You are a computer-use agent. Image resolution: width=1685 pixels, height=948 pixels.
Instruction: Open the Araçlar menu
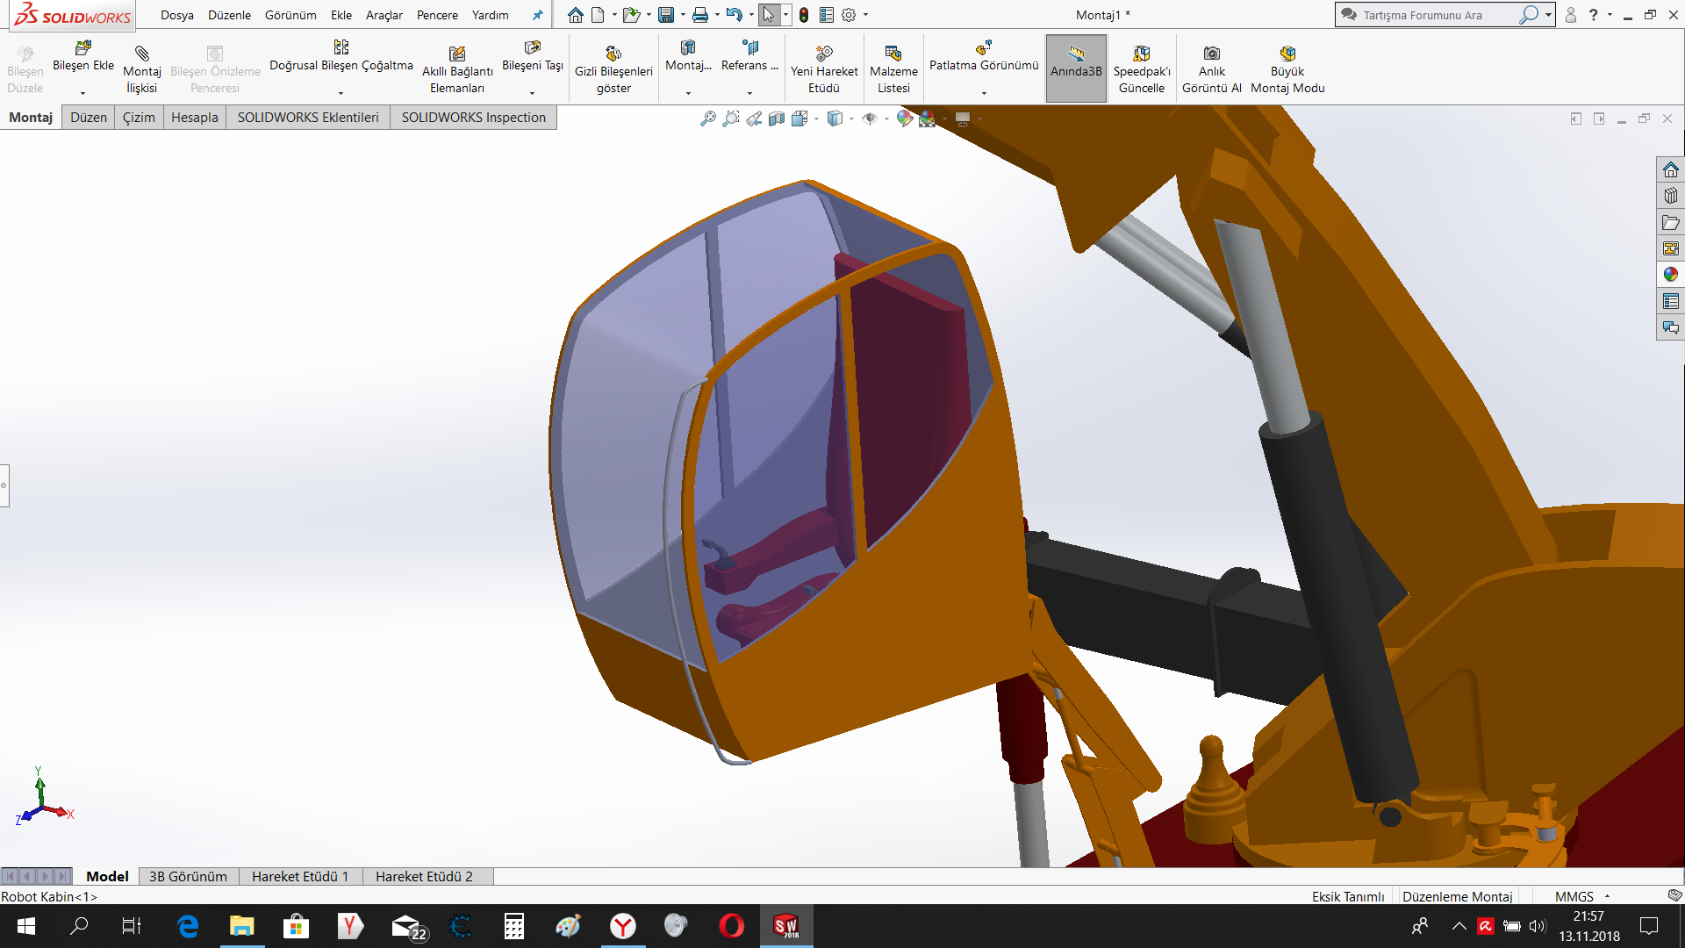pyautogui.click(x=384, y=15)
